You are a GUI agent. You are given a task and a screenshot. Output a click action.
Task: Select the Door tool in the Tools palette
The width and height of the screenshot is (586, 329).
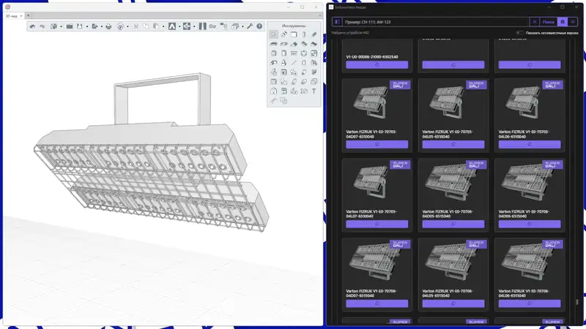coord(283,53)
